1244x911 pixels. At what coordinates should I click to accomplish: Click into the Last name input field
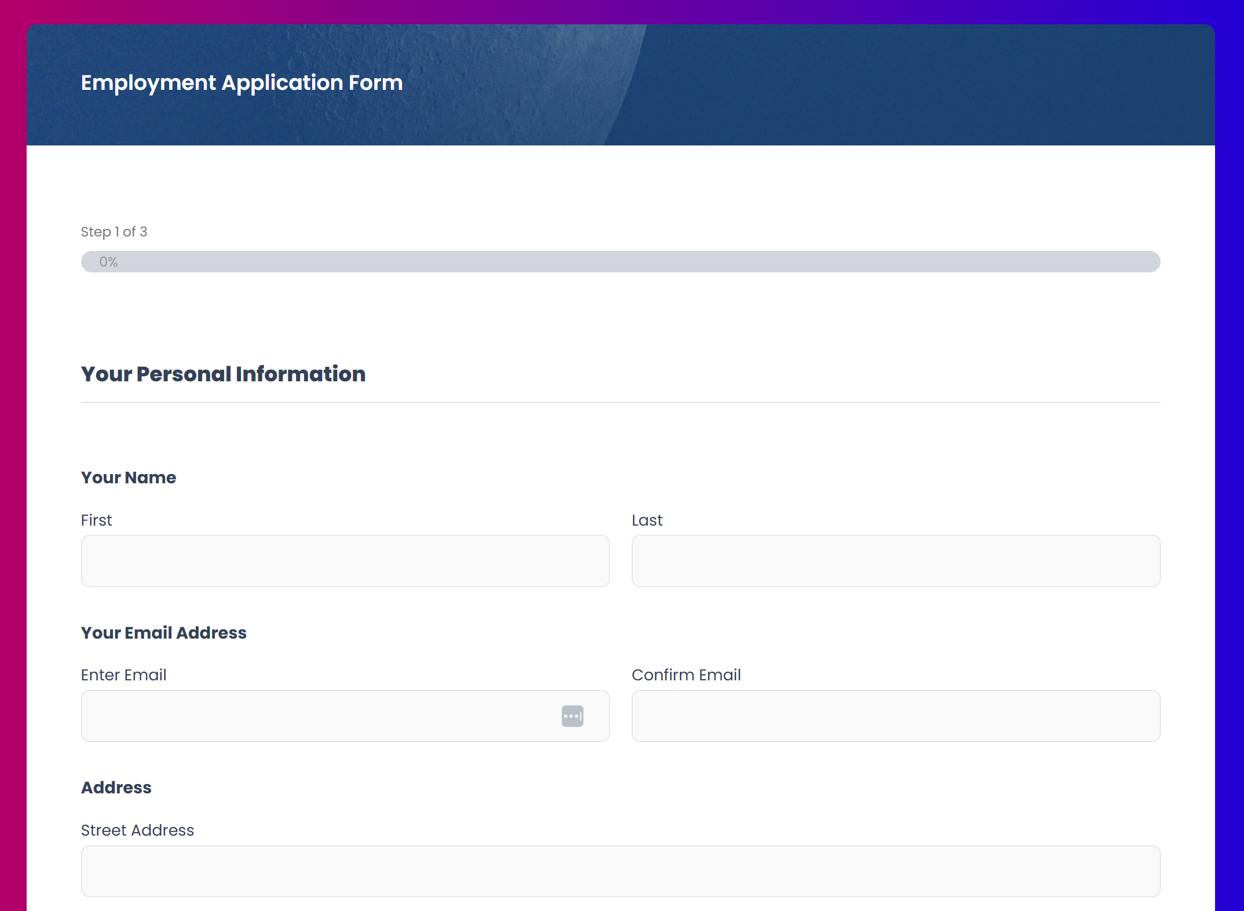[x=895, y=560]
